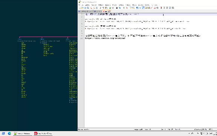This screenshot has height=136, width=217.
Task: Switch to the second document tab
Action: coord(98,11)
